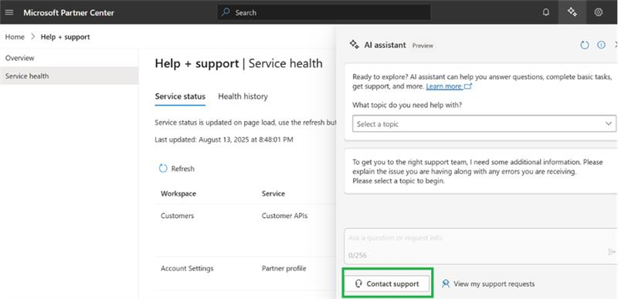Open the hamburger navigation menu
618x299 pixels.
[9, 12]
